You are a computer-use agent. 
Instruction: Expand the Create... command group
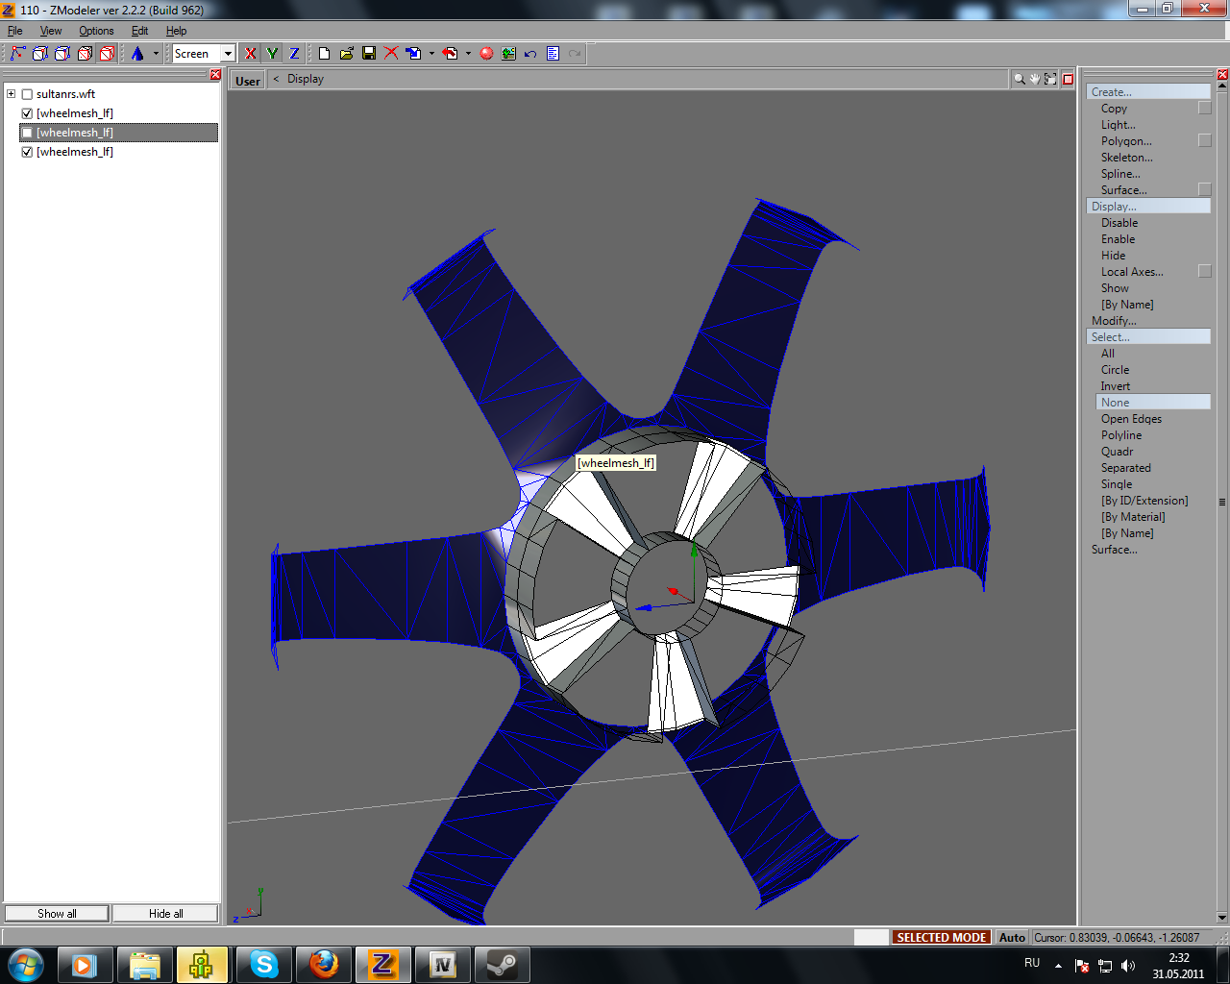point(1148,92)
